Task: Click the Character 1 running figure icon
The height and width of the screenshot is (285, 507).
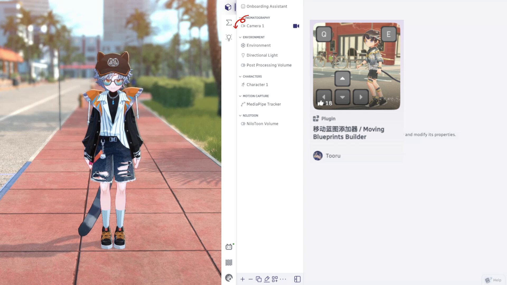Action: (x=243, y=85)
